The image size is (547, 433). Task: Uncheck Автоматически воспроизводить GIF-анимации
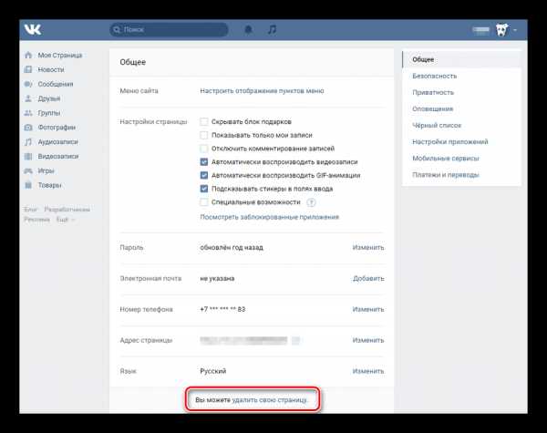[x=203, y=175]
